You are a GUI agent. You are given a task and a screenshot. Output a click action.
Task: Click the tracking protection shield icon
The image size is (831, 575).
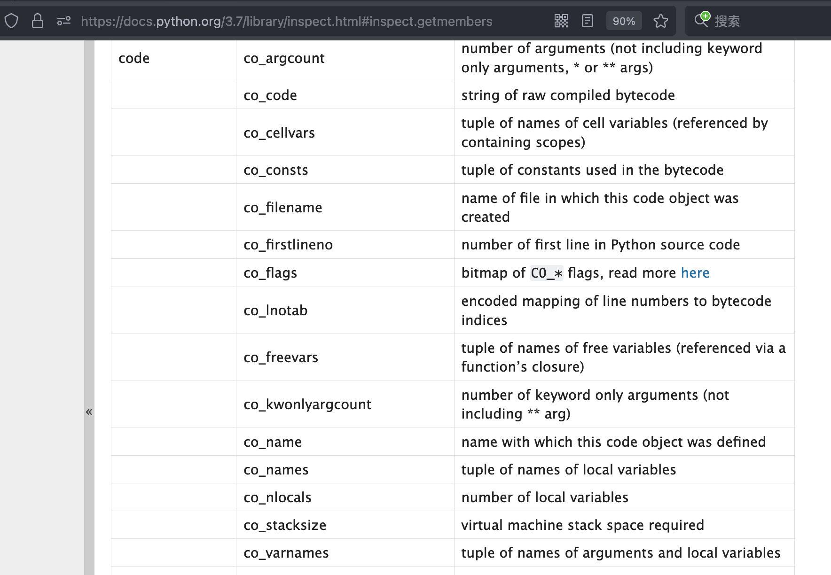11,21
